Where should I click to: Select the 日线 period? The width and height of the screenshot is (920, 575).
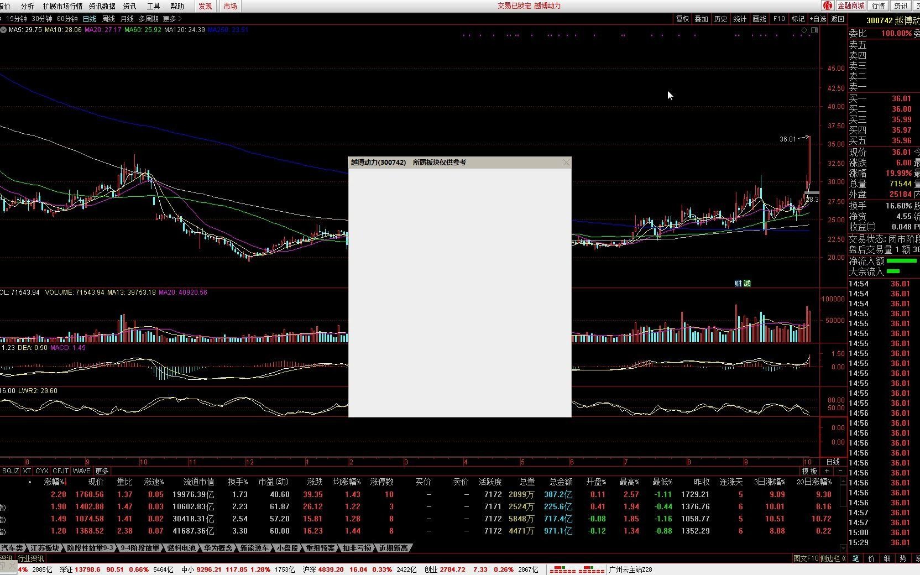[x=89, y=19]
